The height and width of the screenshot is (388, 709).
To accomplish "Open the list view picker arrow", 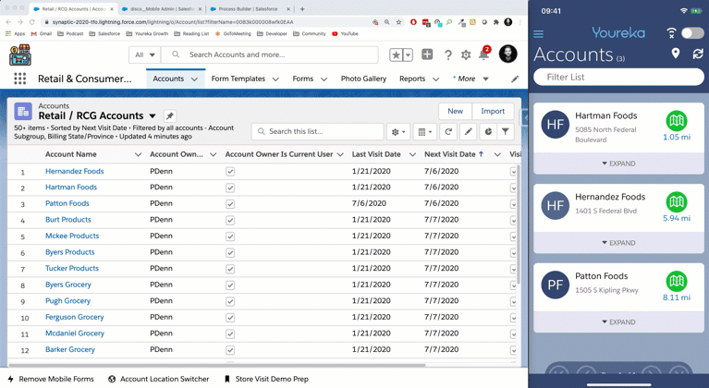I will point(153,116).
